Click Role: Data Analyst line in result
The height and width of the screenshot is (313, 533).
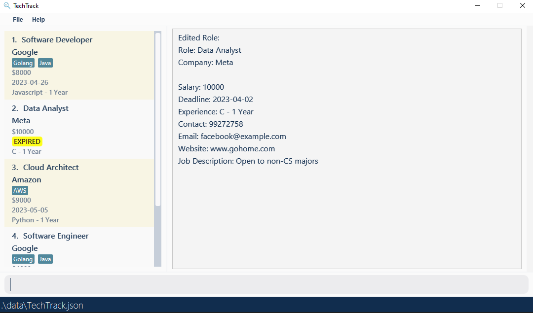click(x=210, y=50)
